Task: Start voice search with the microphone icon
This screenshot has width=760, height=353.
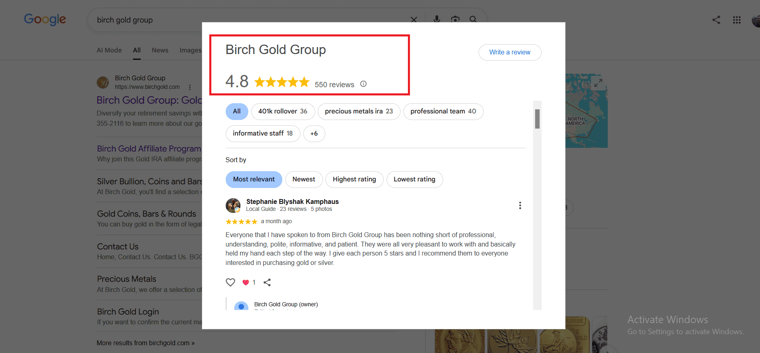Action: (437, 19)
